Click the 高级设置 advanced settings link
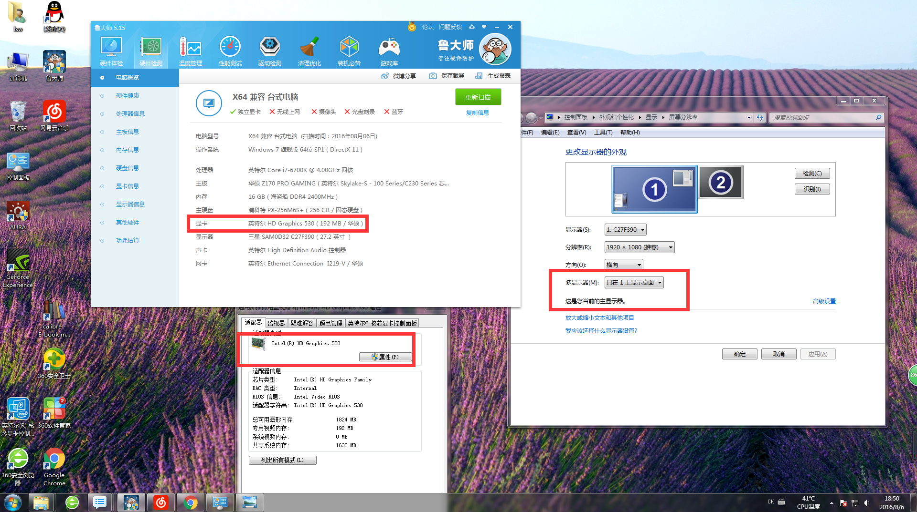The width and height of the screenshot is (917, 512). 824,301
